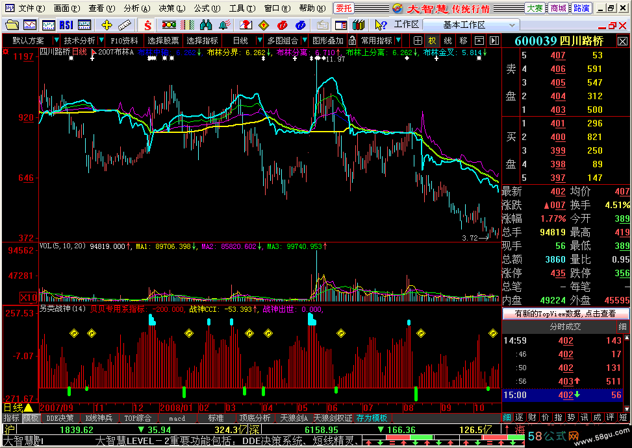Viewport: 632px width, 448px height.
Task: Toggle the 价 price distribution button
Action: tap(545, 418)
